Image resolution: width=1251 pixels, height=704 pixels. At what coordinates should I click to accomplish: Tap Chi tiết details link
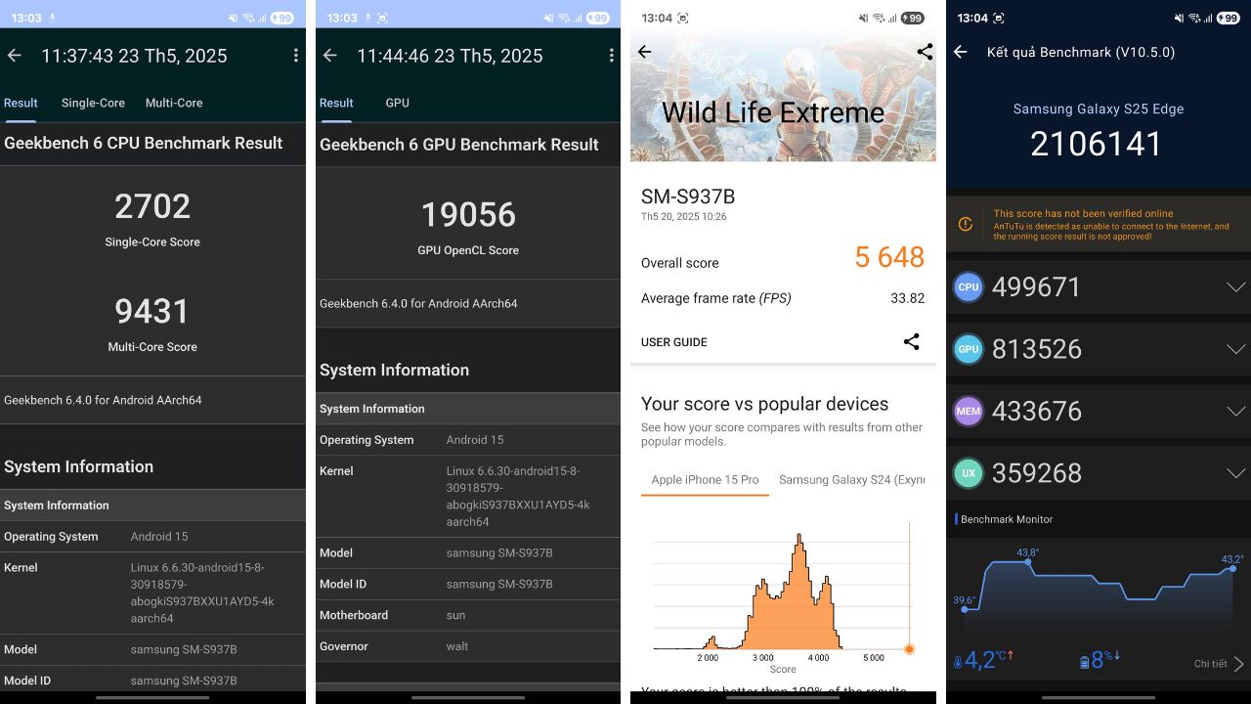1210,664
